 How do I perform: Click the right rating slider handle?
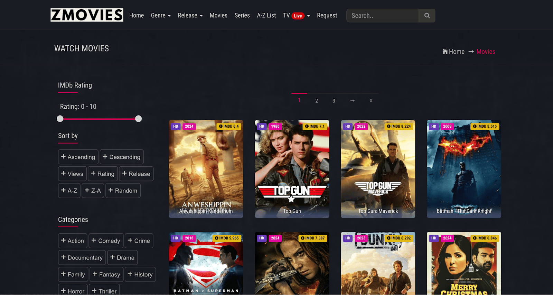[139, 119]
